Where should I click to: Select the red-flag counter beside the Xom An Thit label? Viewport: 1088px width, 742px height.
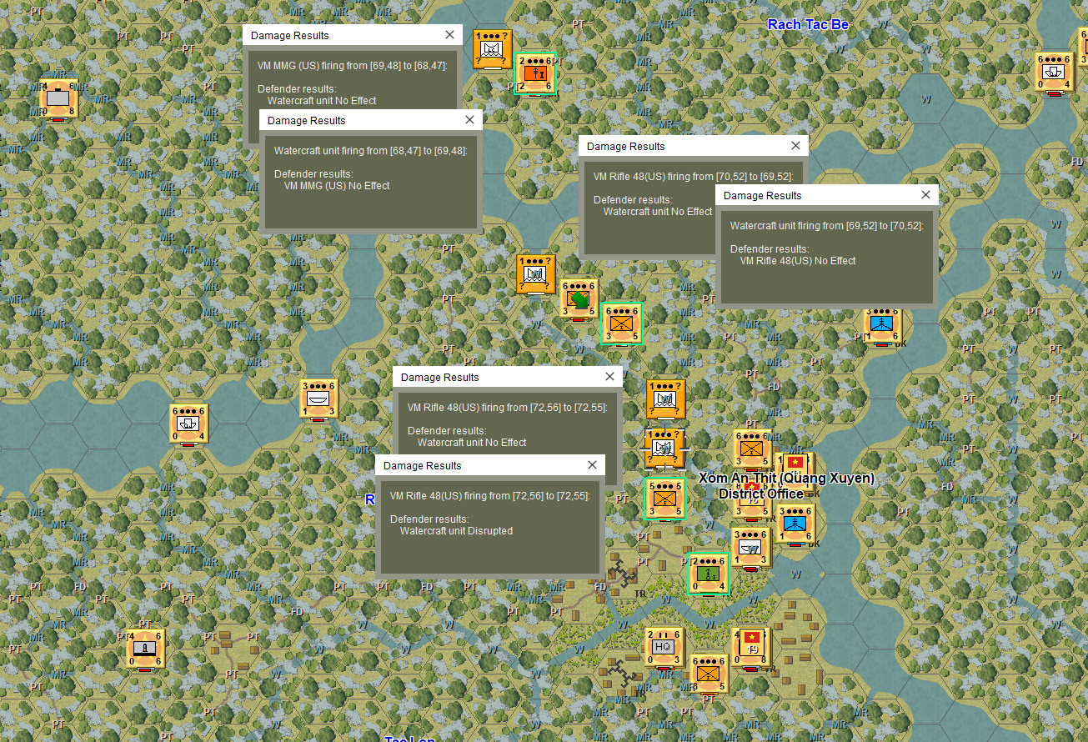click(x=795, y=465)
